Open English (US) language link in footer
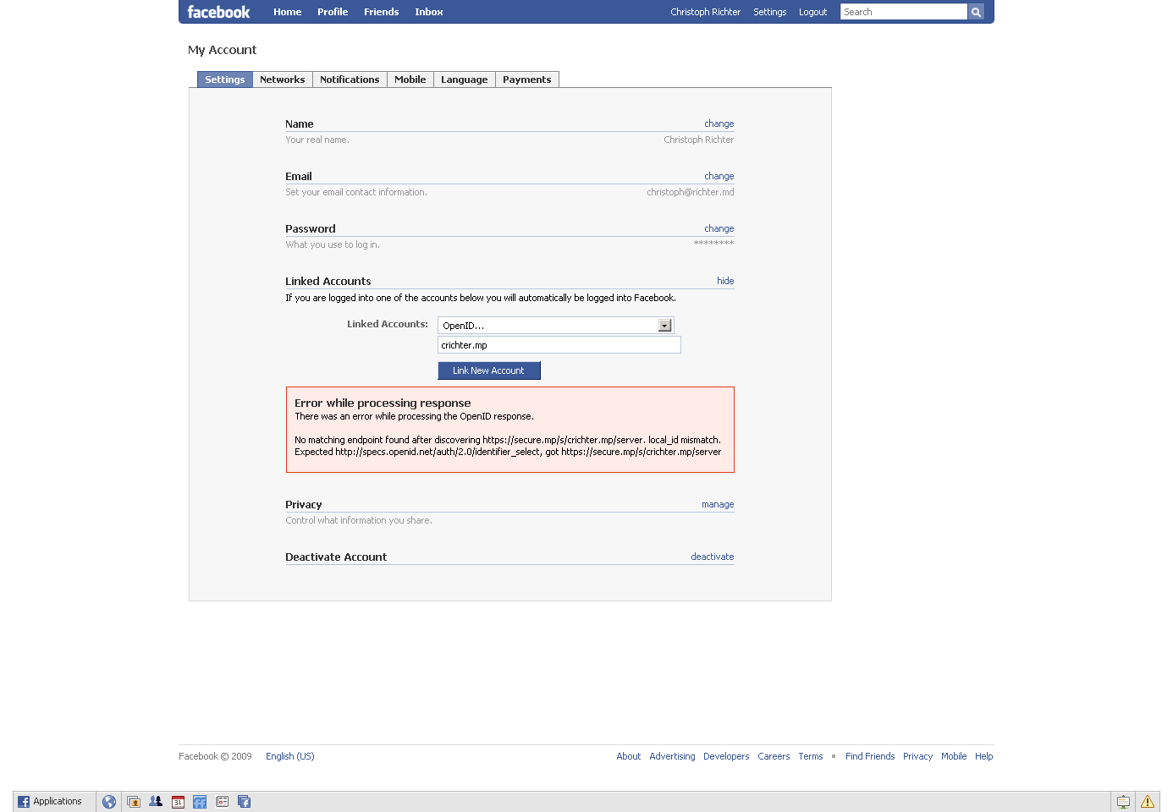The height and width of the screenshot is (812, 1173). tap(290, 756)
